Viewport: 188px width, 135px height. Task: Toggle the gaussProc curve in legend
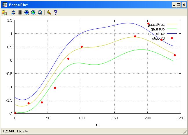pyautogui.click(x=156, y=25)
